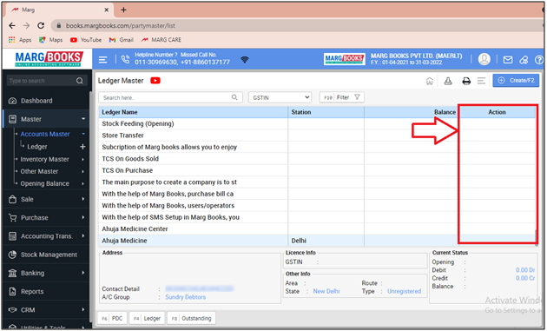Click the Reports document icon

[12, 292]
